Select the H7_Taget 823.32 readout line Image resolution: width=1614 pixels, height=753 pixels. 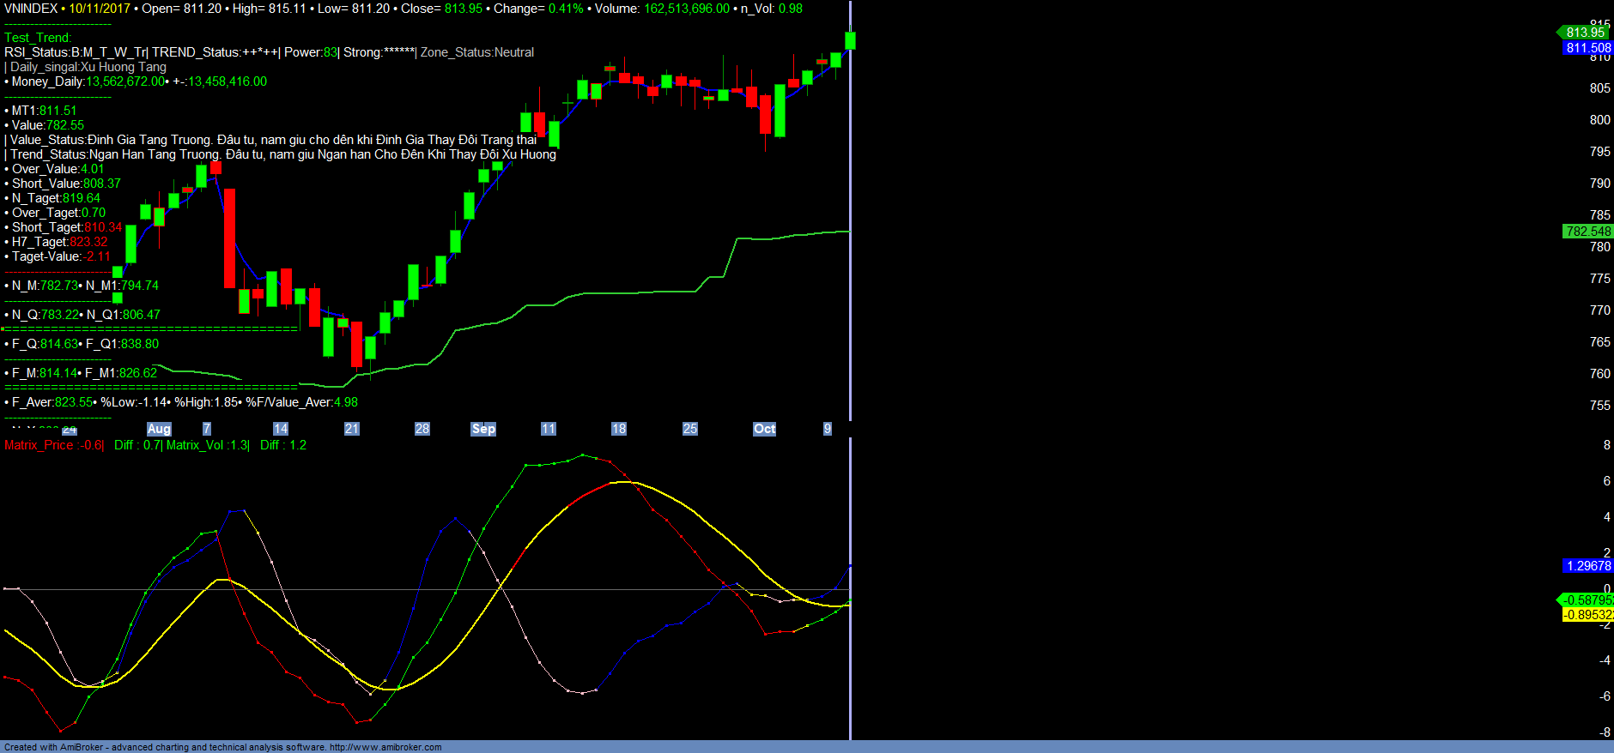click(58, 242)
